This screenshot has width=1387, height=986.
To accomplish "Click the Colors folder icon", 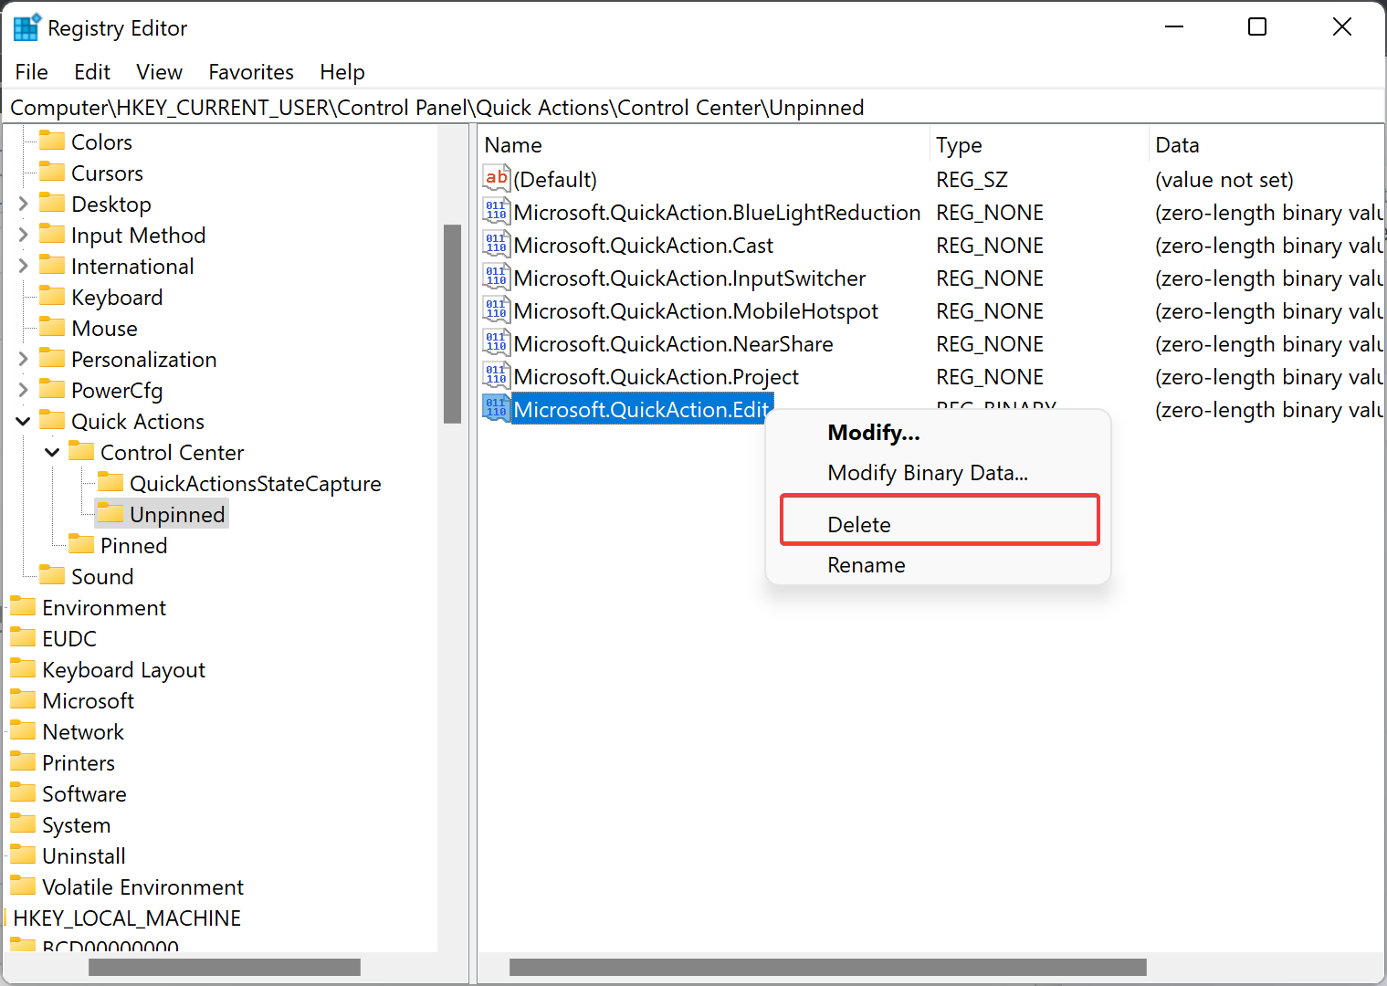I will [x=52, y=141].
